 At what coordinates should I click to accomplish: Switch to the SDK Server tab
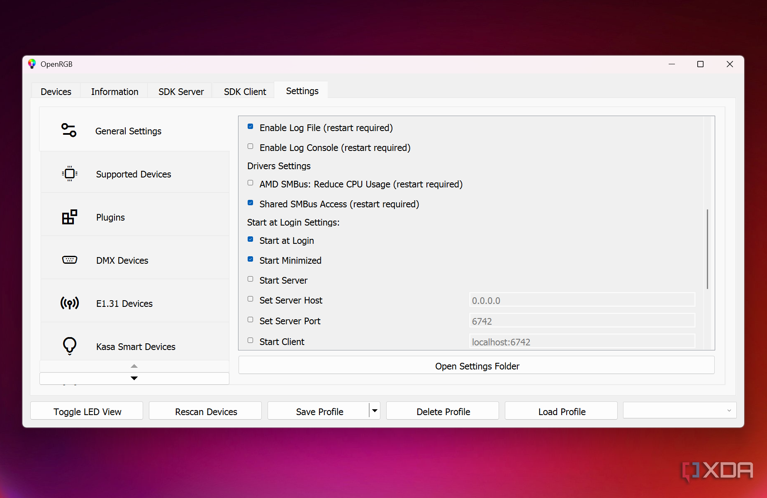[181, 92]
